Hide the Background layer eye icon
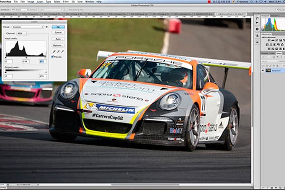This screenshot has height=190, width=285. pyautogui.click(x=263, y=70)
